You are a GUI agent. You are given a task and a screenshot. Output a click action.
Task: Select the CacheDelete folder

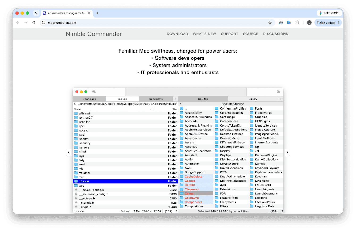click(196, 177)
